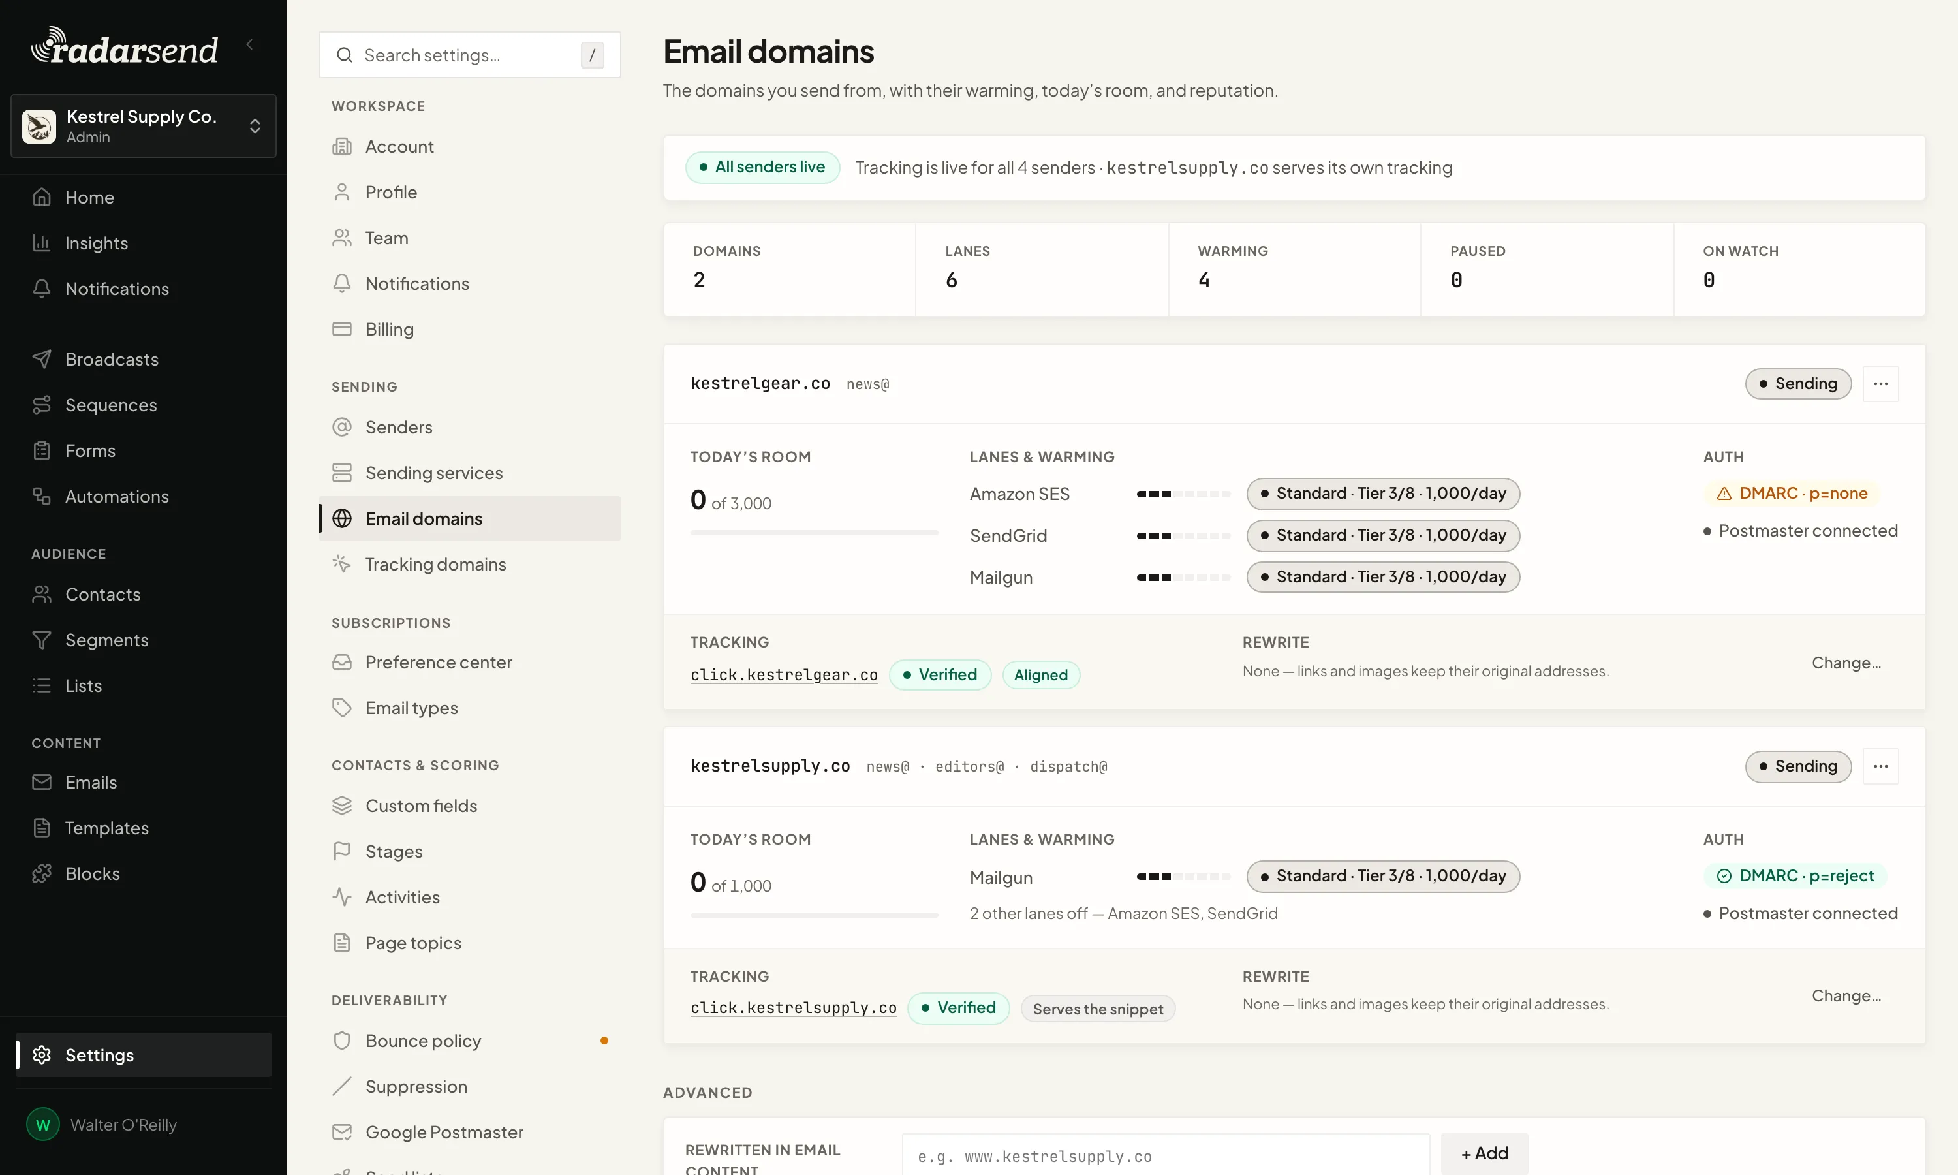This screenshot has width=1958, height=1175.
Task: Open Custom fields settings
Action: (x=469, y=806)
